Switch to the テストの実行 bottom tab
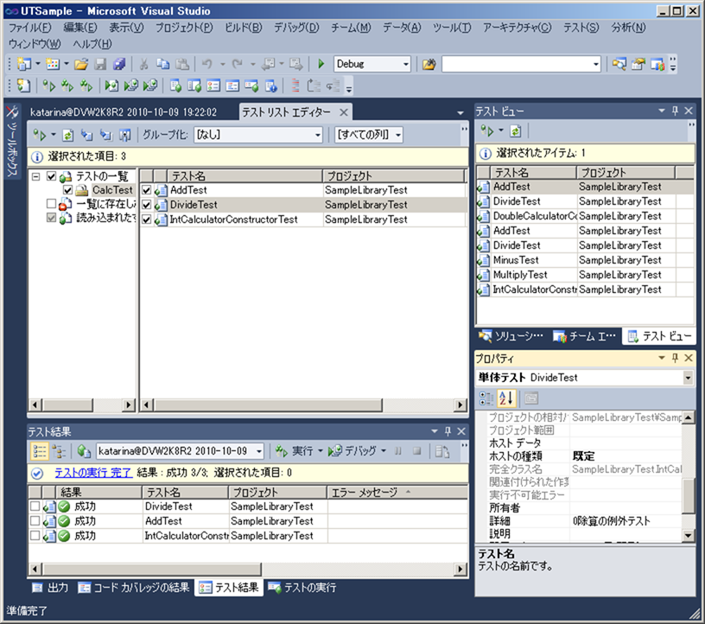The height and width of the screenshot is (624, 705). tap(302, 588)
